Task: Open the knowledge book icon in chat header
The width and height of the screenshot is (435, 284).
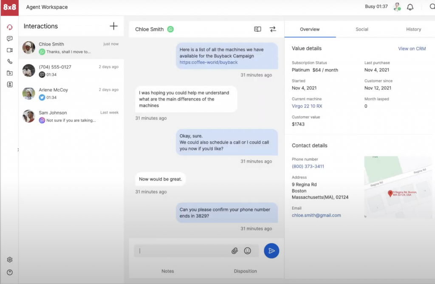Action: tap(257, 29)
